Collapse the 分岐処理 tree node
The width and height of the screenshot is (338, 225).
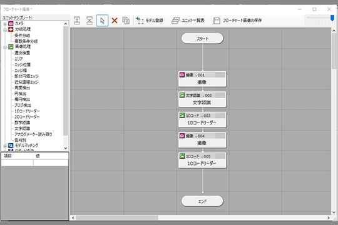pyautogui.click(x=5, y=30)
